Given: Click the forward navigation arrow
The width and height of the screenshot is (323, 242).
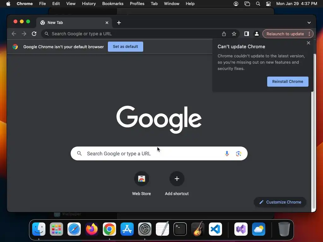Looking at the screenshot, I should [x=24, y=34].
